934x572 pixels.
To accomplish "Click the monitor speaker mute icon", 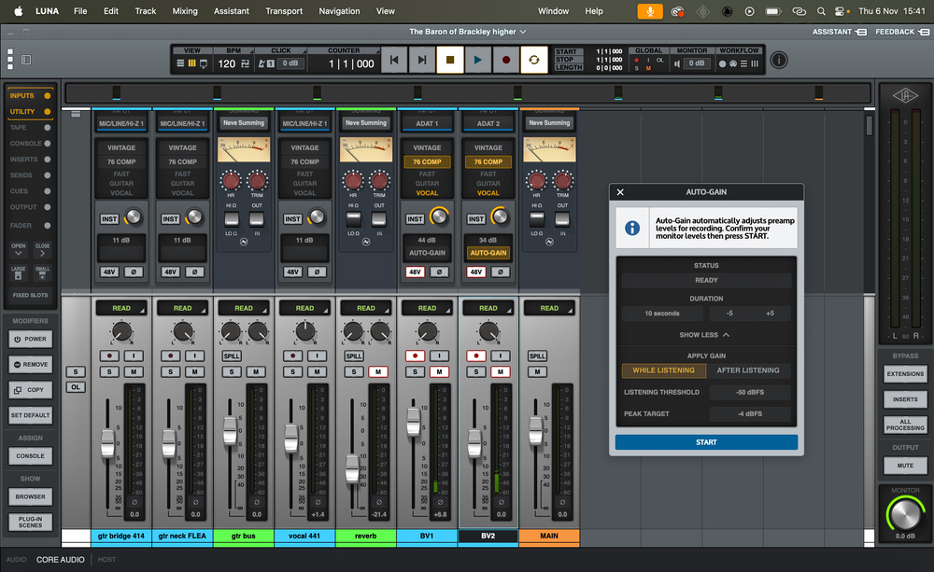I will (676, 63).
